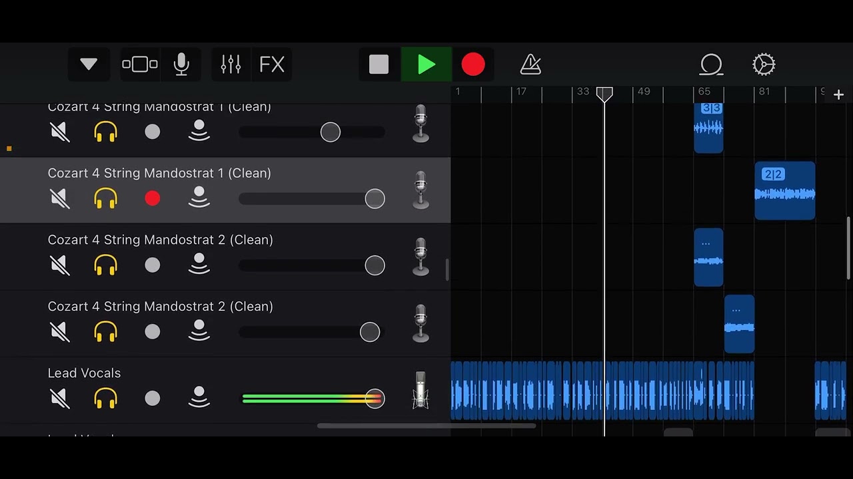Click the timeline vertical scrollbar on right edge

point(848,248)
